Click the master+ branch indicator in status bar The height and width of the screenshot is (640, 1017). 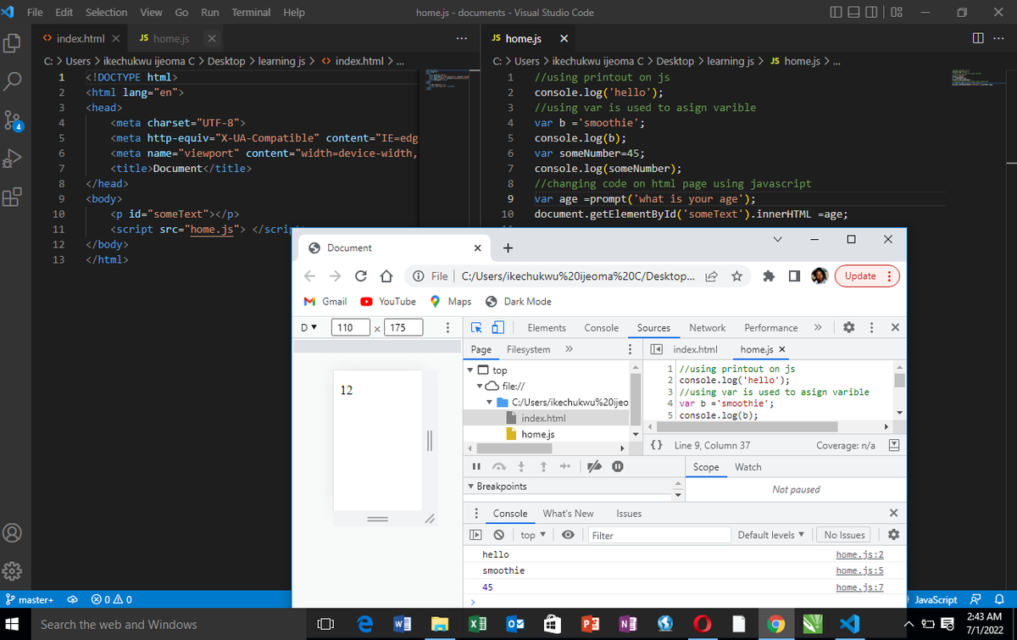[x=31, y=600]
